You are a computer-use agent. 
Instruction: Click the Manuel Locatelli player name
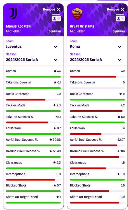point(19,26)
